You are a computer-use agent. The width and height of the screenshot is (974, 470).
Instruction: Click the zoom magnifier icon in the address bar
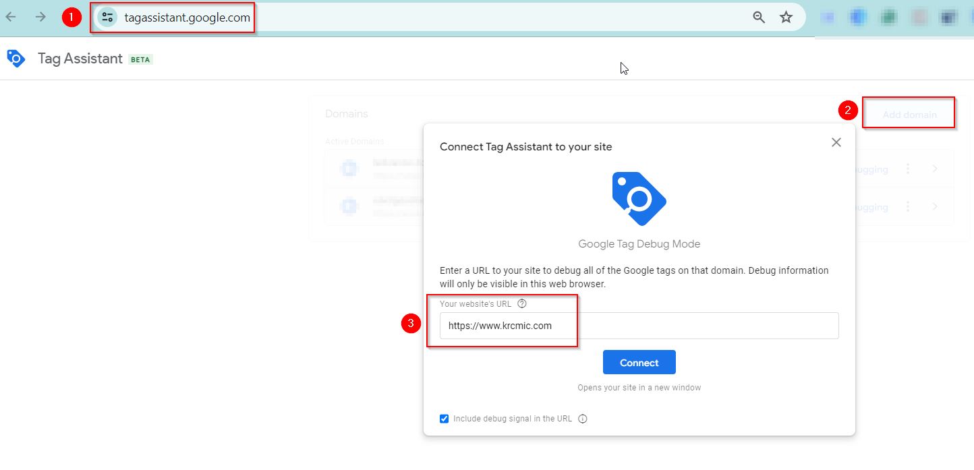click(758, 17)
